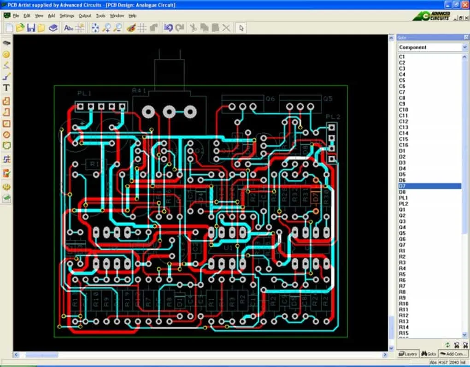This screenshot has height=367, width=470.
Task: Cut the selection using the scissors icon
Action: coord(194,28)
